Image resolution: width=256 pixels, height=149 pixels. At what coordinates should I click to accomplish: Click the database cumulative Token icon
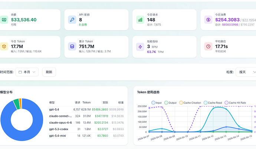[72, 47]
